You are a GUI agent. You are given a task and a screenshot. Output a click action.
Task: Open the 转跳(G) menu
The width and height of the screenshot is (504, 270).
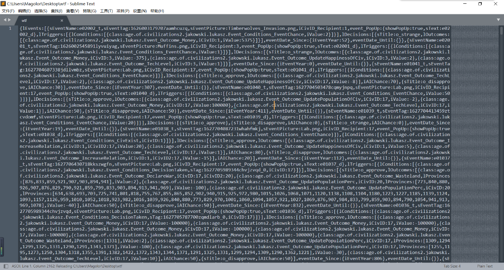pyautogui.click(x=89, y=10)
